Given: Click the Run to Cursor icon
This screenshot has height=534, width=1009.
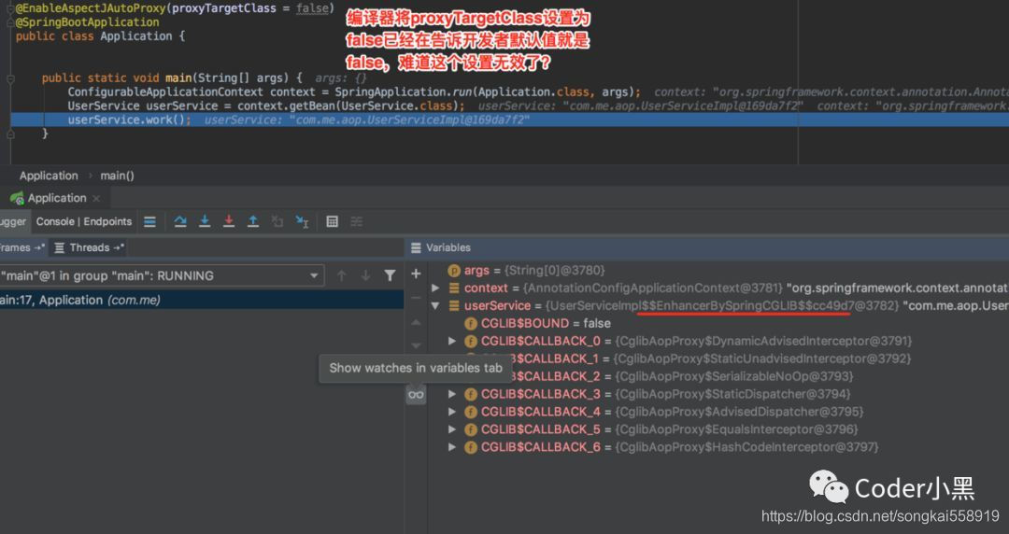Looking at the screenshot, I should pyautogui.click(x=302, y=221).
